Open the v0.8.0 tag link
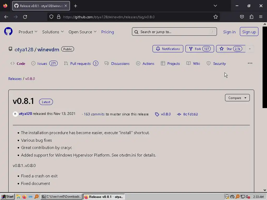The image size is (267, 200). pos(163,114)
